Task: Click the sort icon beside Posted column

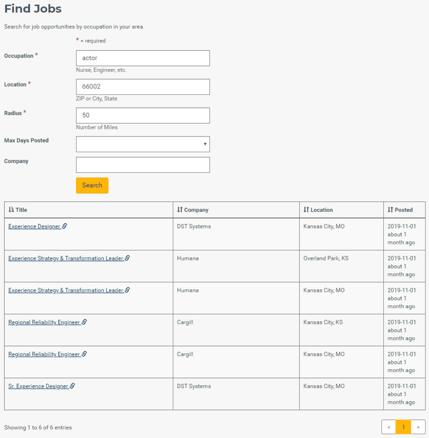Action: [390, 209]
